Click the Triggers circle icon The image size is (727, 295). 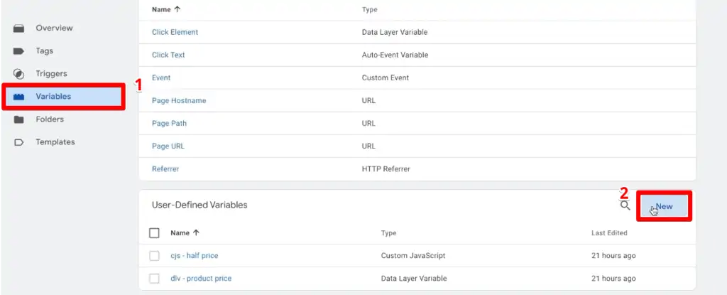tap(18, 74)
